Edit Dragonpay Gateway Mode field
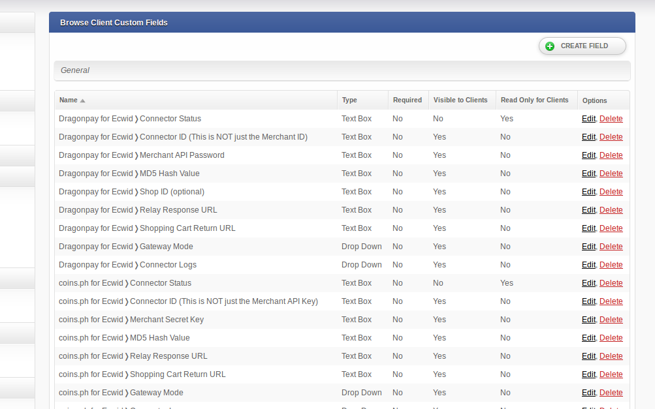 [x=588, y=247]
